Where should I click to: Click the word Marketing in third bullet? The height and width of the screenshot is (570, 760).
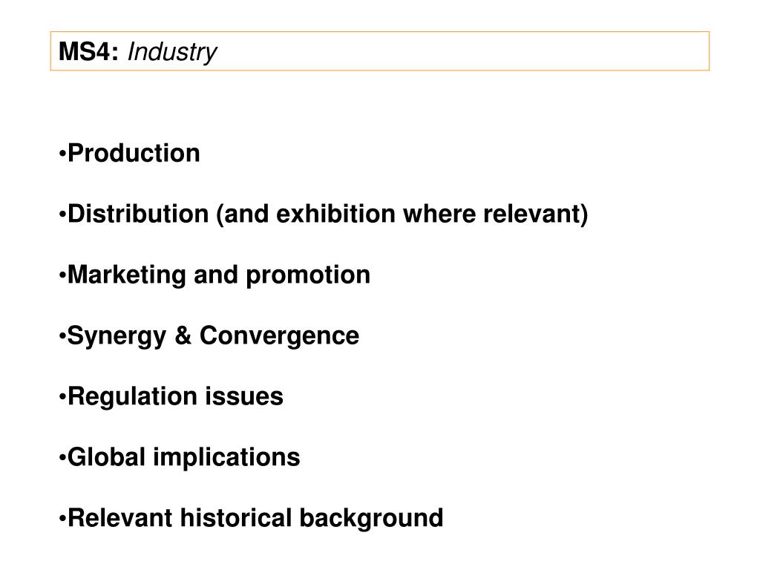126,275
